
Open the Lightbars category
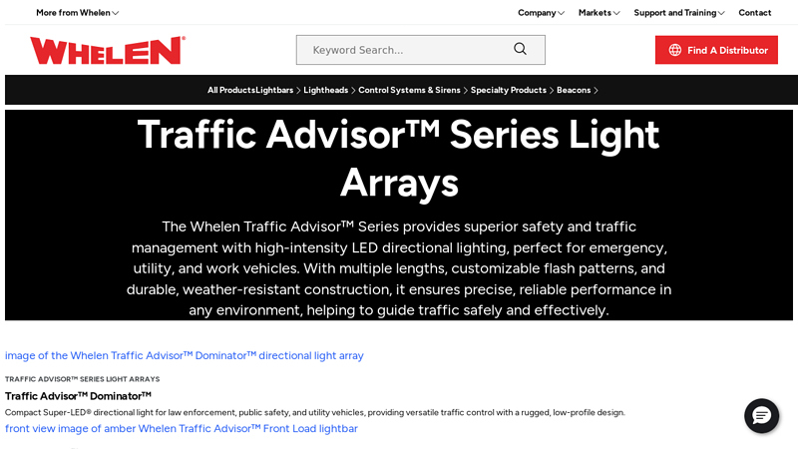click(x=274, y=90)
